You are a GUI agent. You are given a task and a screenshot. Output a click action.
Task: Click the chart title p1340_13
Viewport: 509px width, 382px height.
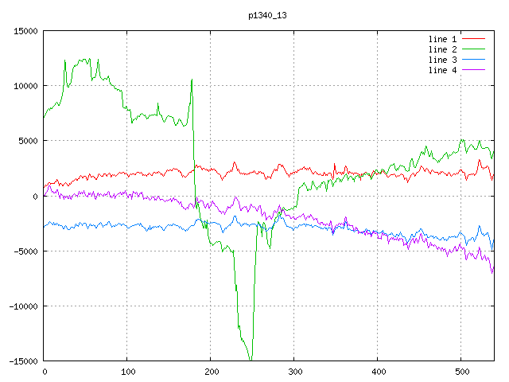[x=267, y=16]
